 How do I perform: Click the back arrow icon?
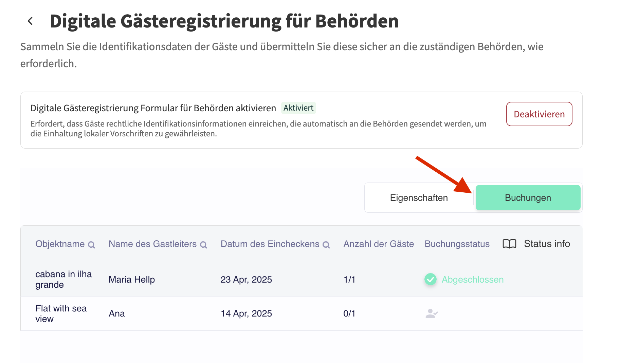pyautogui.click(x=30, y=21)
